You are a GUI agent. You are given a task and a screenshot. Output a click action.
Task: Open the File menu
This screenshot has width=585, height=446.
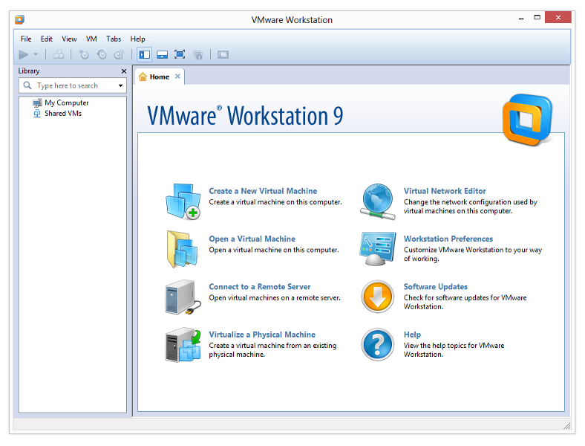[26, 39]
